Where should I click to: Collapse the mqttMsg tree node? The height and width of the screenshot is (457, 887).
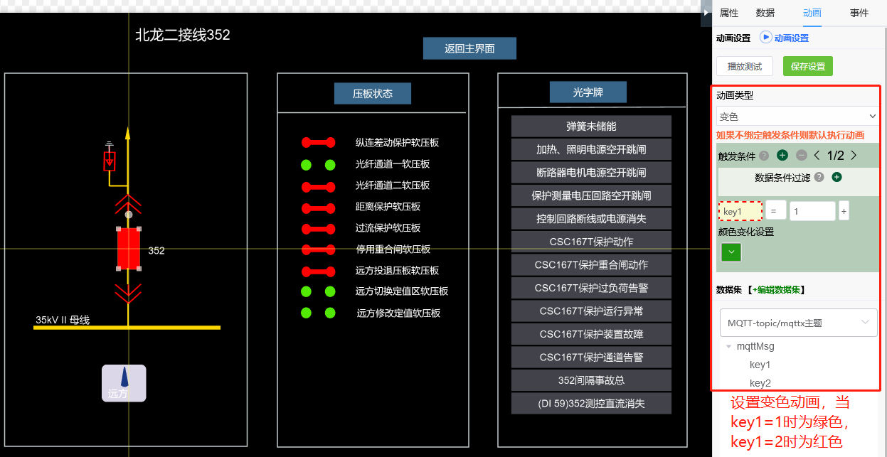point(728,346)
